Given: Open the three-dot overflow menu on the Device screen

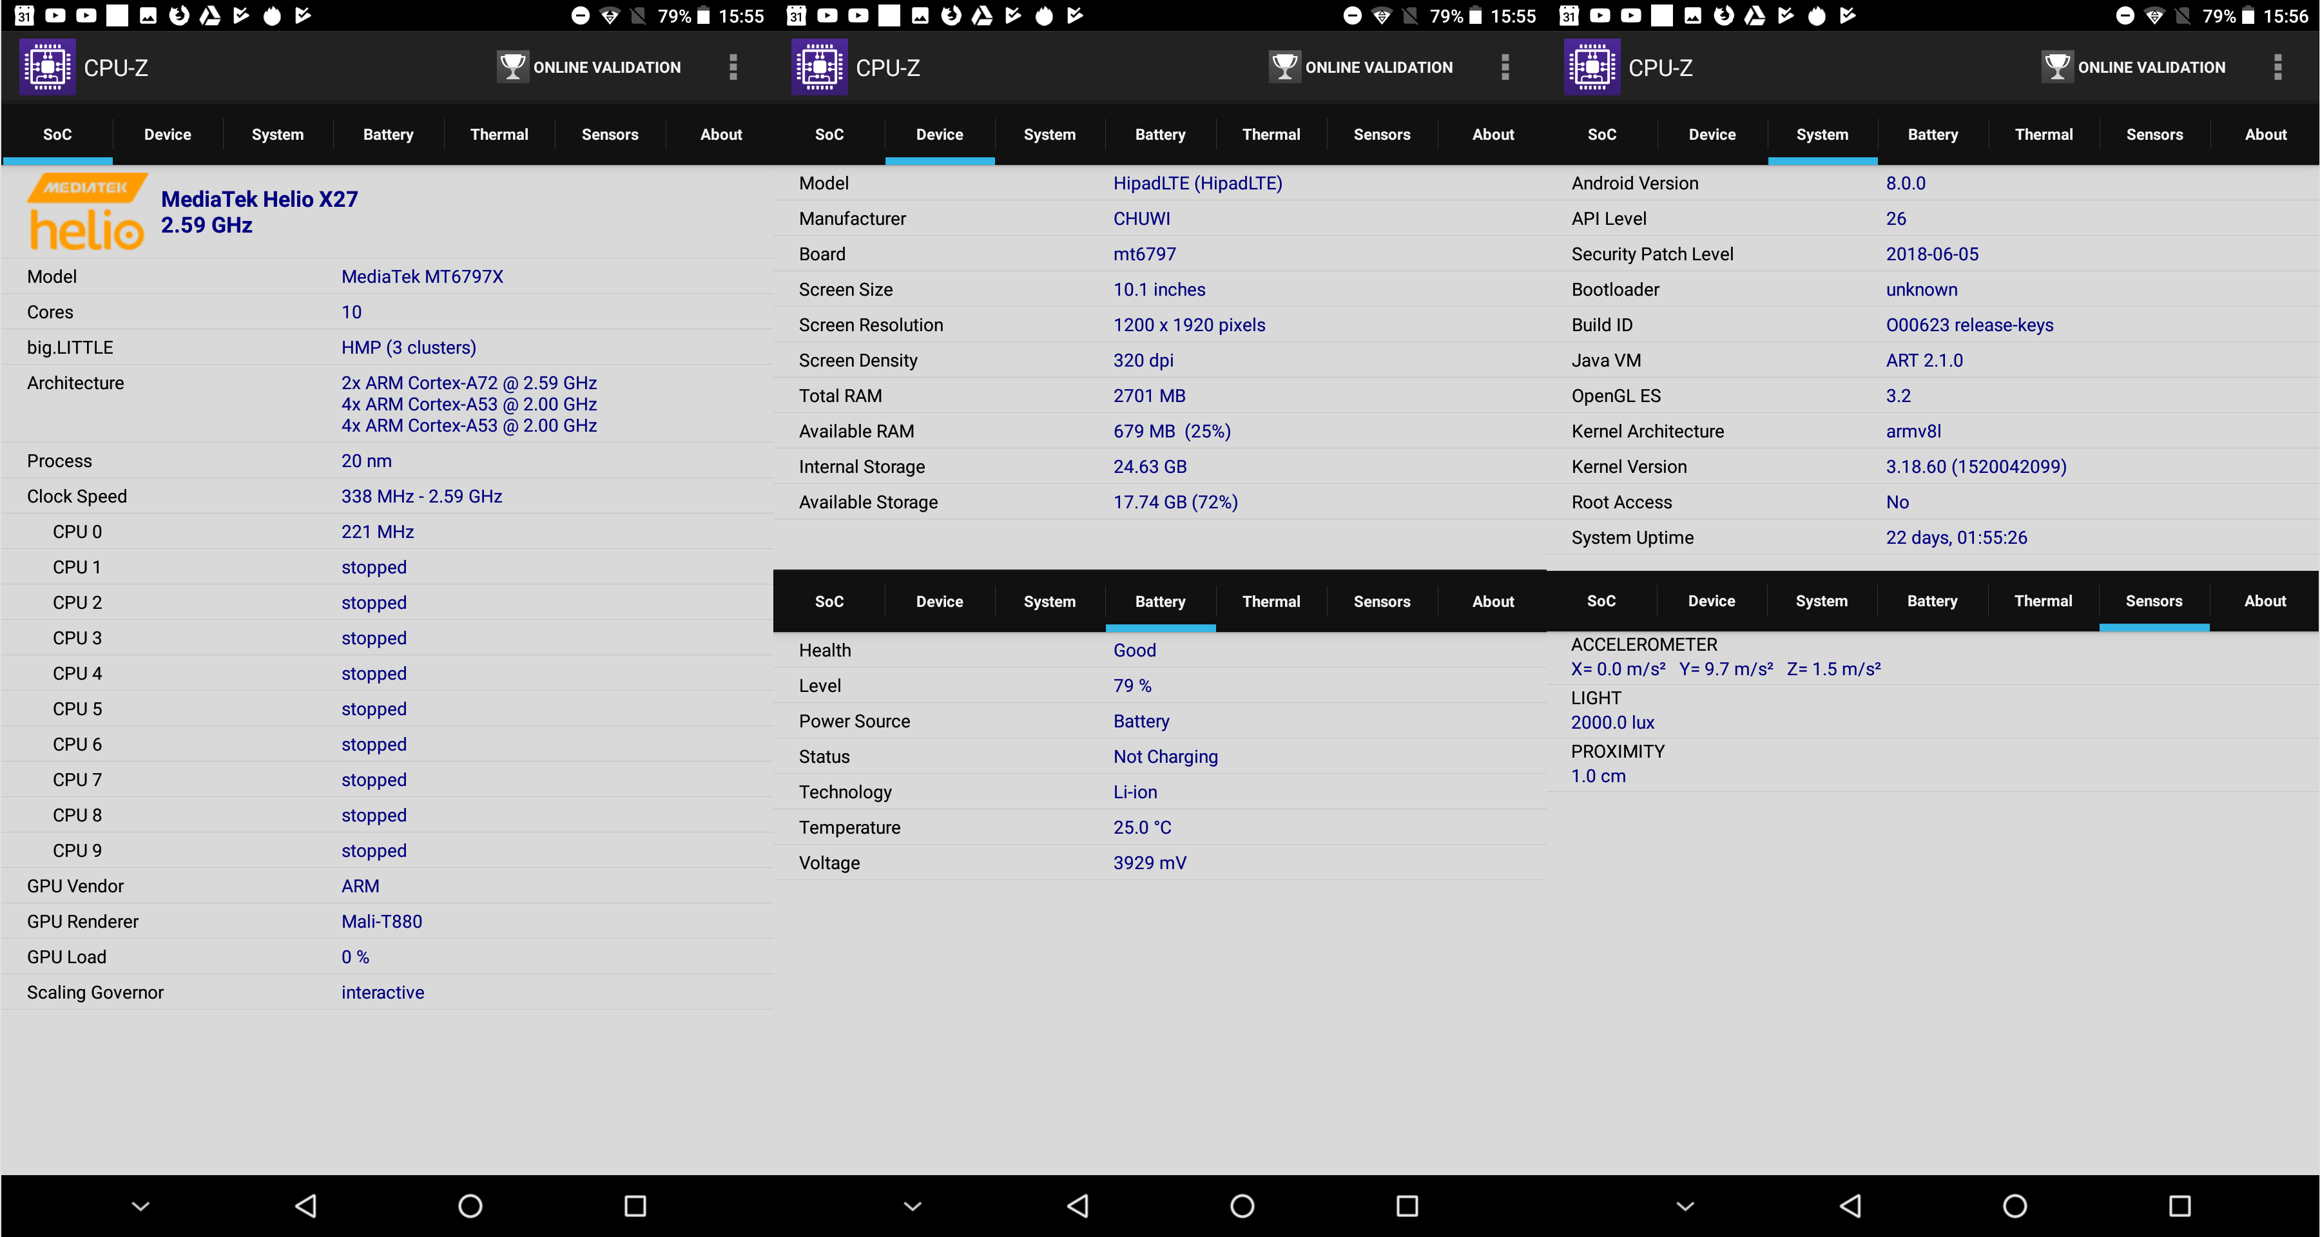Looking at the screenshot, I should [x=1505, y=66].
